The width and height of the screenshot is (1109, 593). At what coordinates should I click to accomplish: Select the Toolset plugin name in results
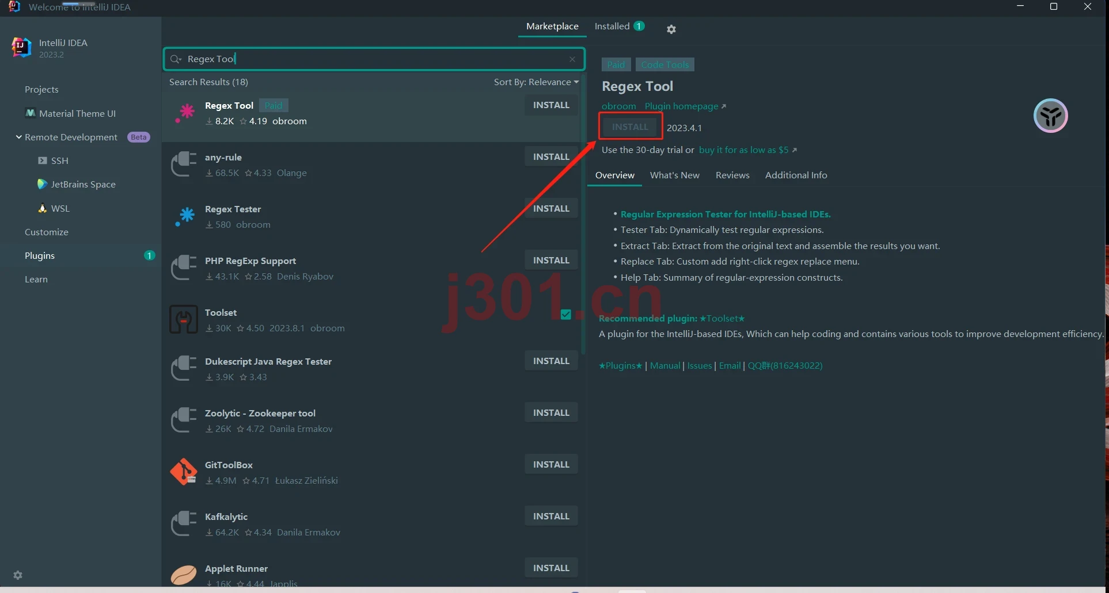221,313
